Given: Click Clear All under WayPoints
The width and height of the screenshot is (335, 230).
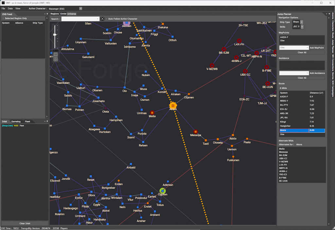Looking at the screenshot, I should 302,53.
